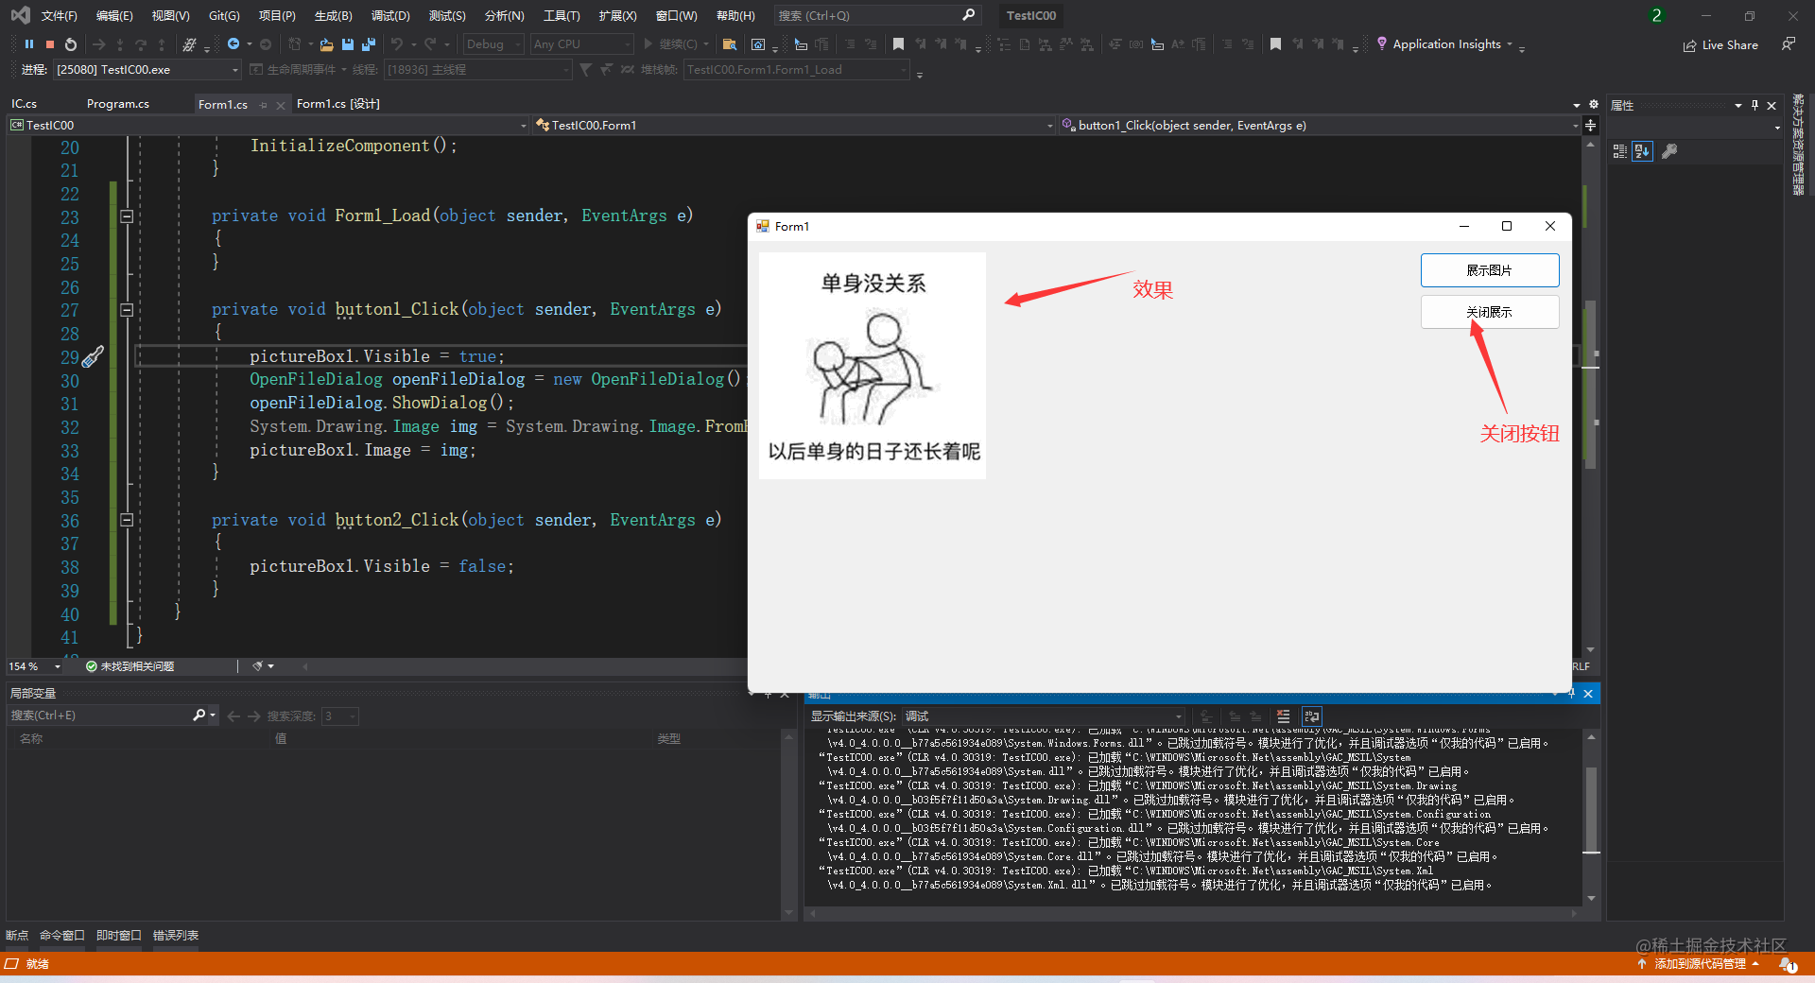Stop debugging with the red square icon

point(50,44)
